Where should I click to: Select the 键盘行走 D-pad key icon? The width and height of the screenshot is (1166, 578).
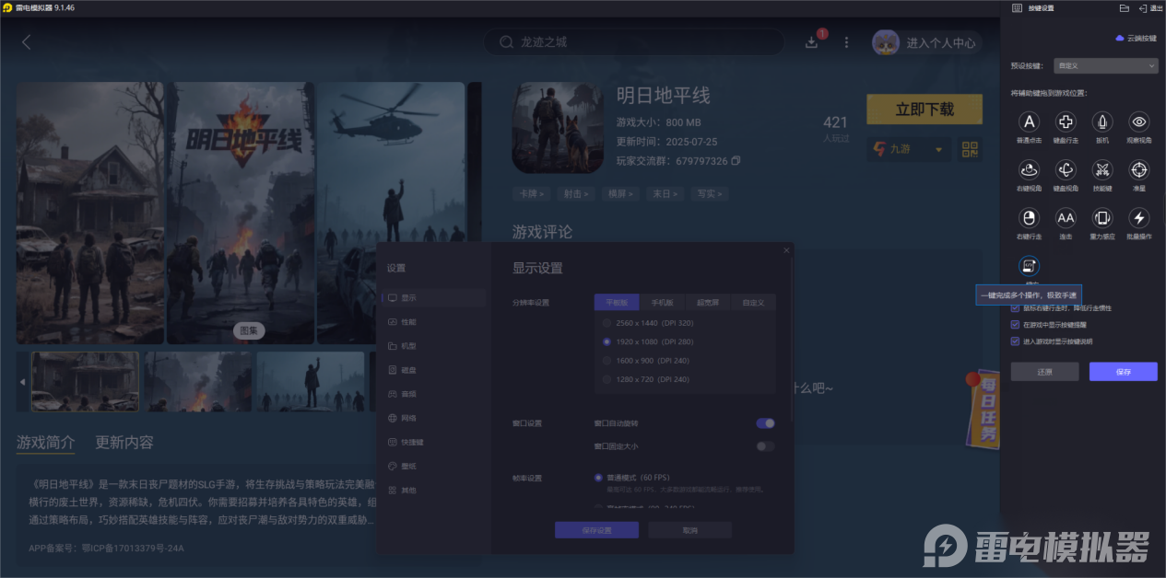[x=1066, y=121]
